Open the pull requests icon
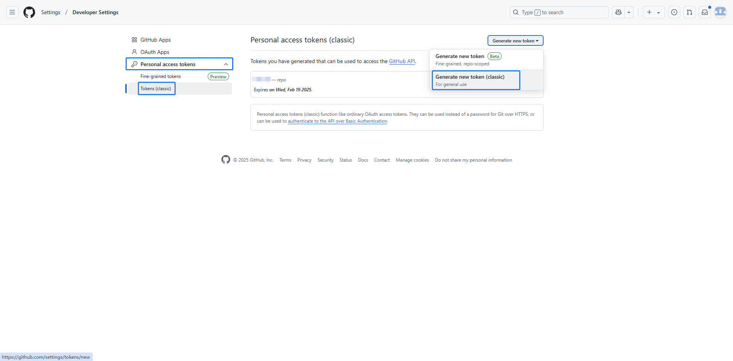Viewport: 733px width, 361px height. coord(689,12)
